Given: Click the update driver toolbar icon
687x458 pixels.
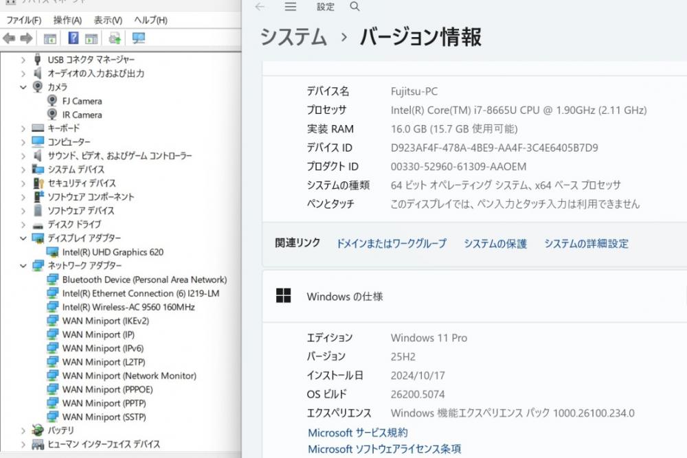Looking at the screenshot, I should [x=114, y=38].
